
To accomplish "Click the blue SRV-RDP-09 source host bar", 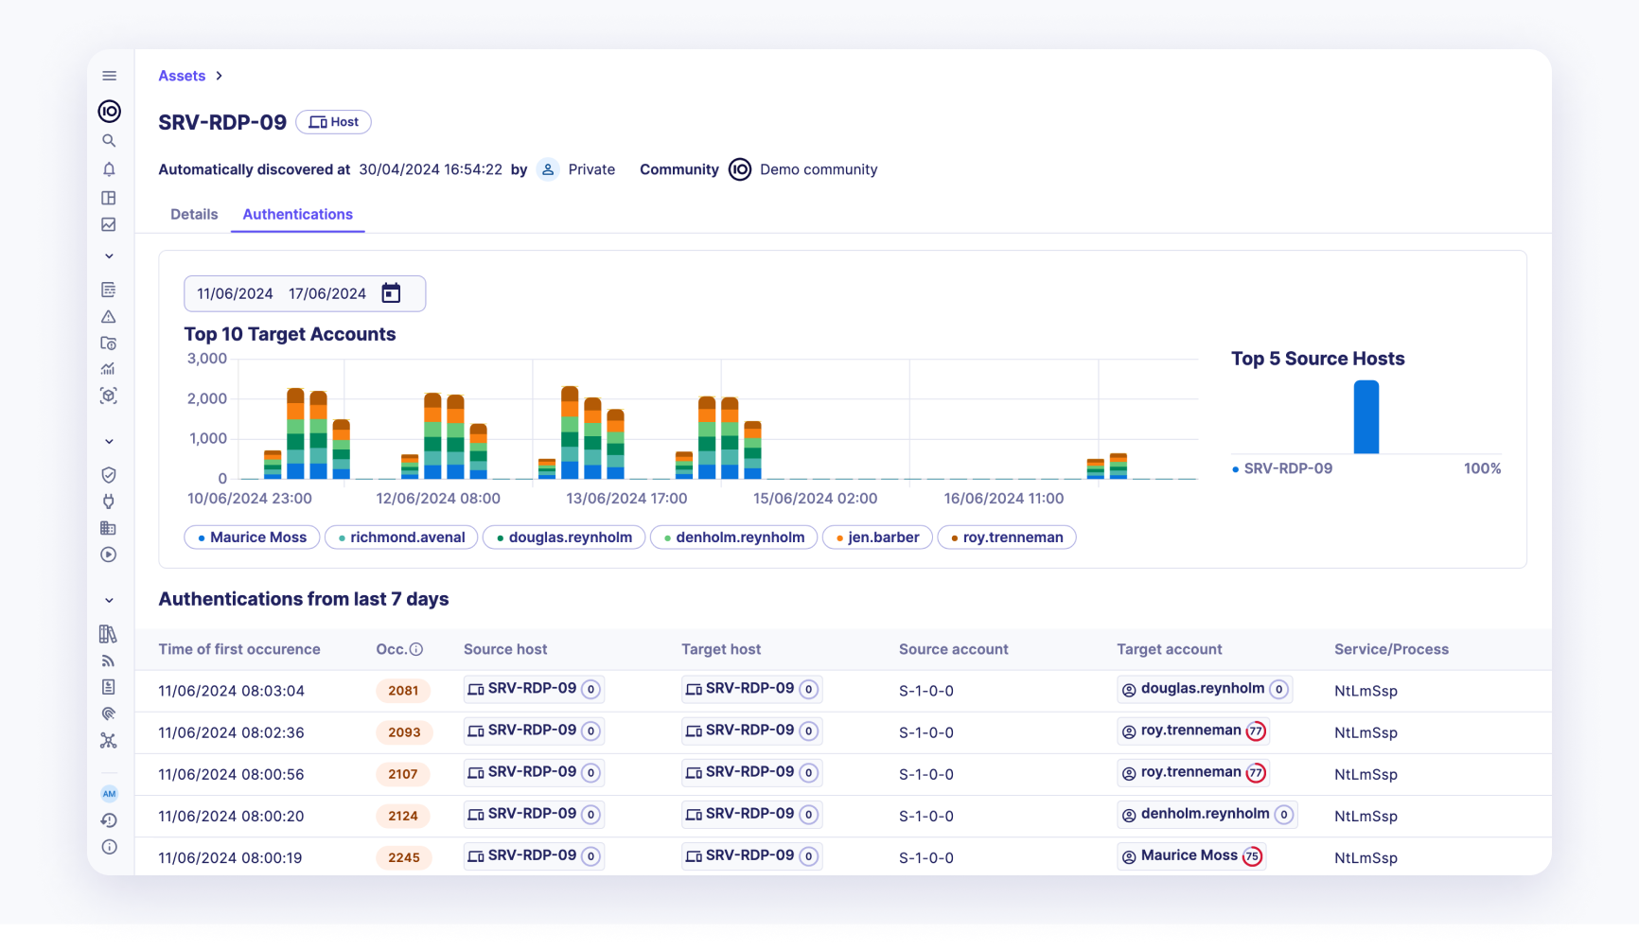I will coord(1366,417).
